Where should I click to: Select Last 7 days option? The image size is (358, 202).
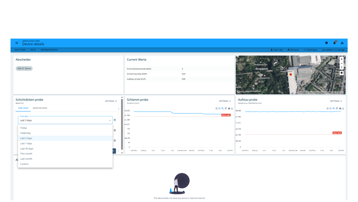(65, 143)
